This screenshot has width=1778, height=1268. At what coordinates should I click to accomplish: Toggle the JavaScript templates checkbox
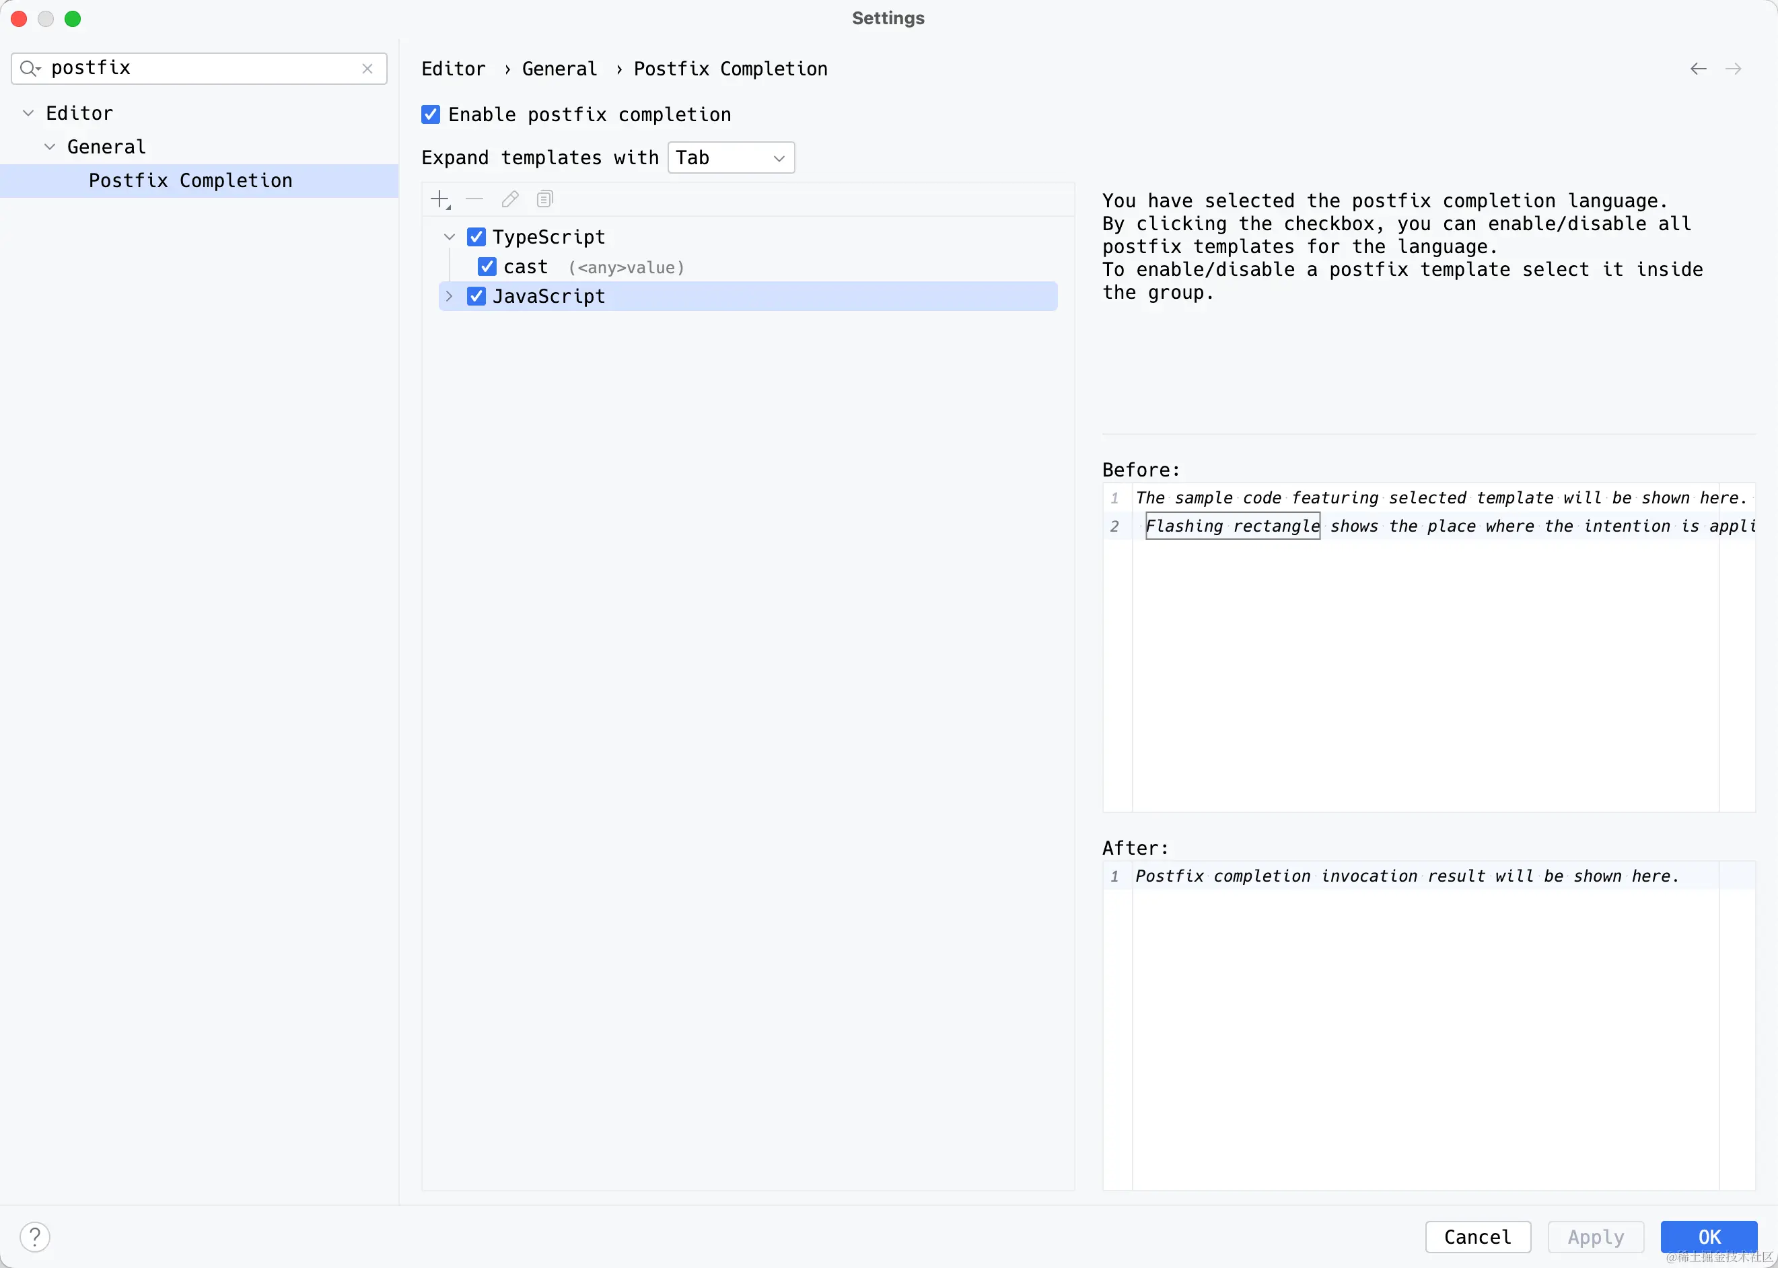pyautogui.click(x=476, y=297)
